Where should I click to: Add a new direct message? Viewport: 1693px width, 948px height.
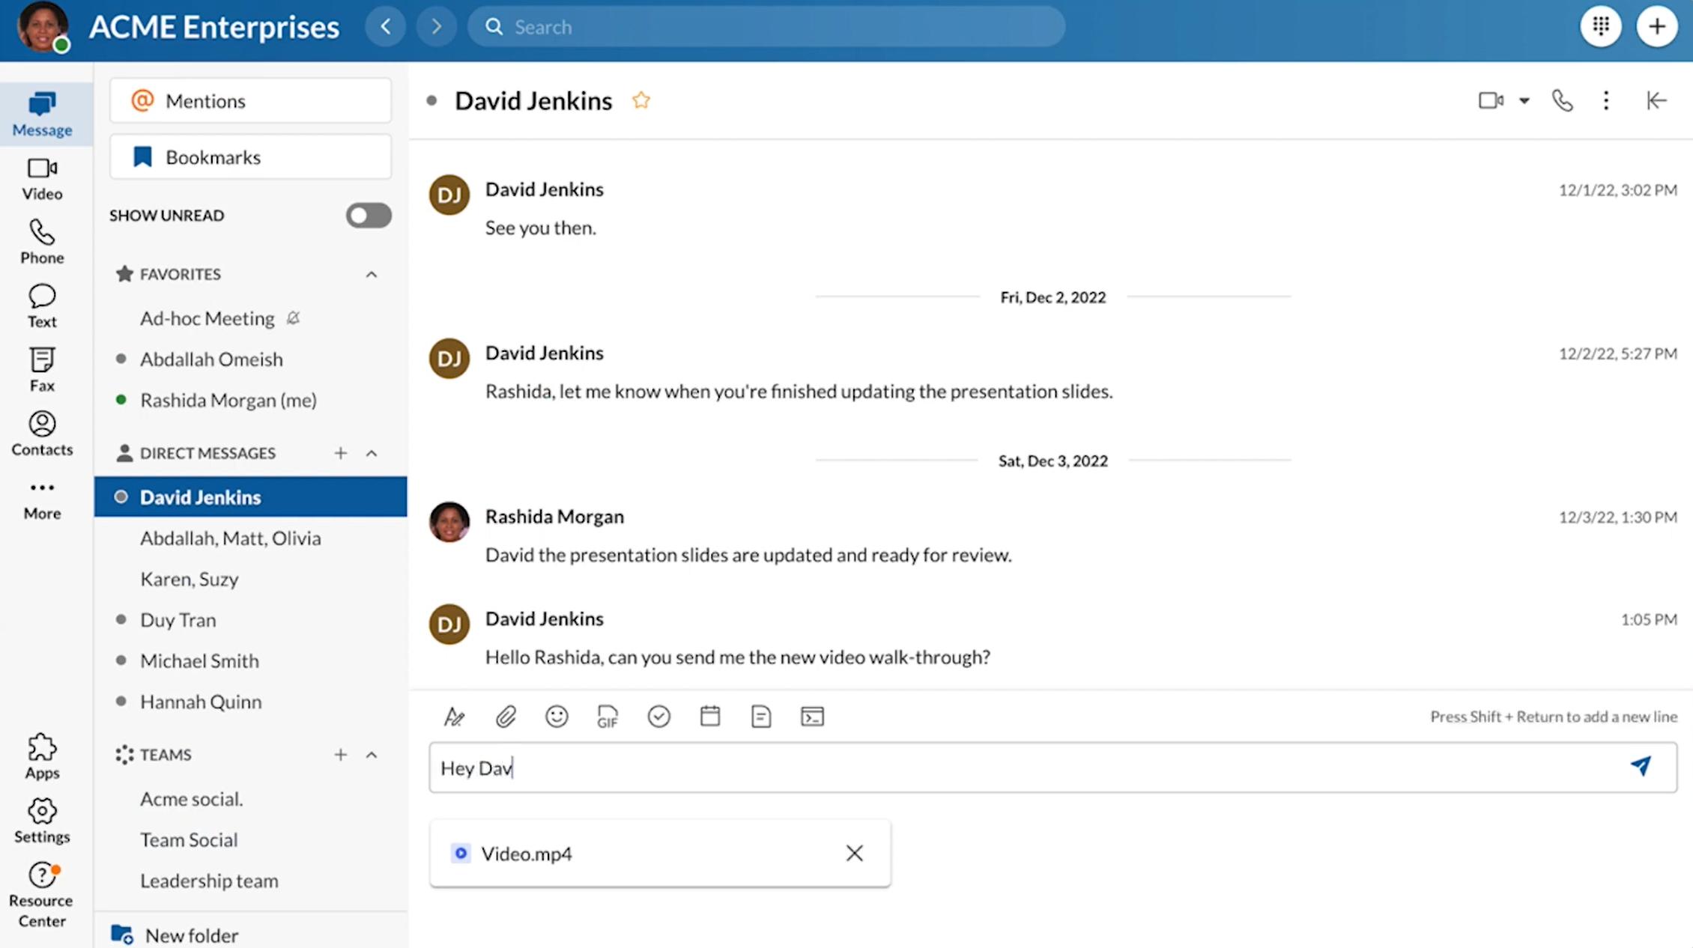point(340,453)
